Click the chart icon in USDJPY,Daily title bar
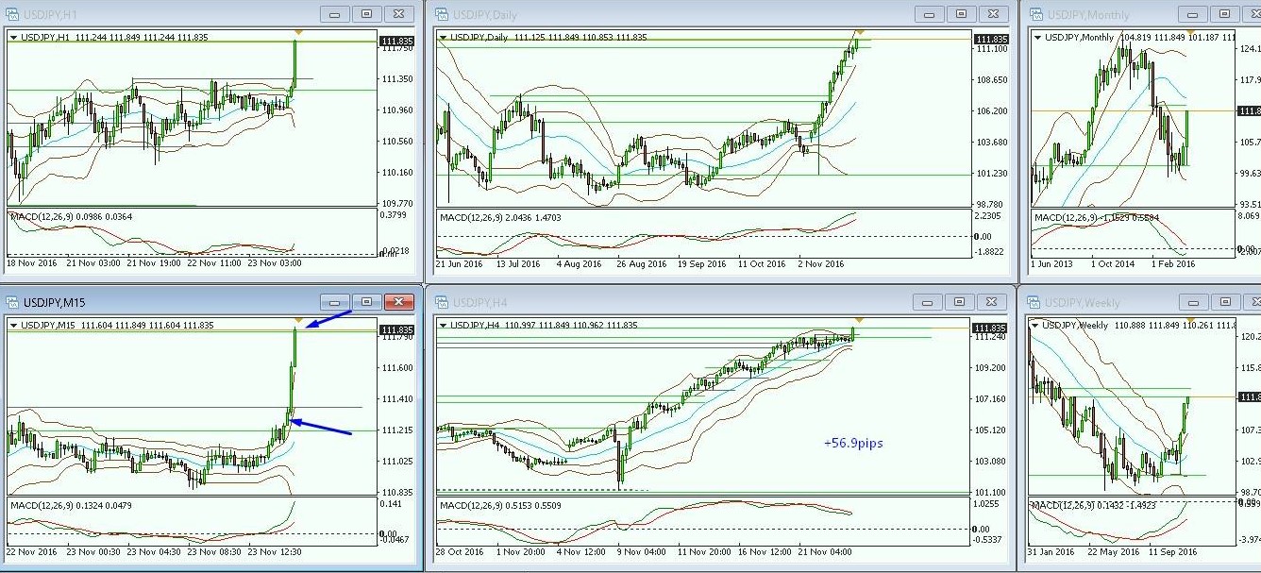 [x=441, y=14]
